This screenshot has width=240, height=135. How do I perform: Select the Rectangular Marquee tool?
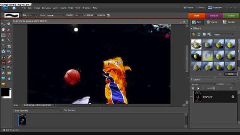3,35
